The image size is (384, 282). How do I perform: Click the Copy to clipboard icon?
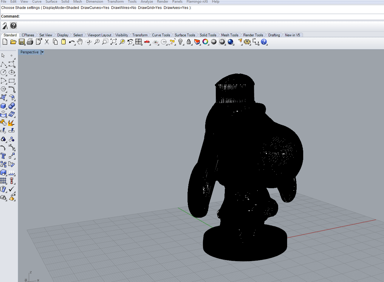click(x=55, y=42)
